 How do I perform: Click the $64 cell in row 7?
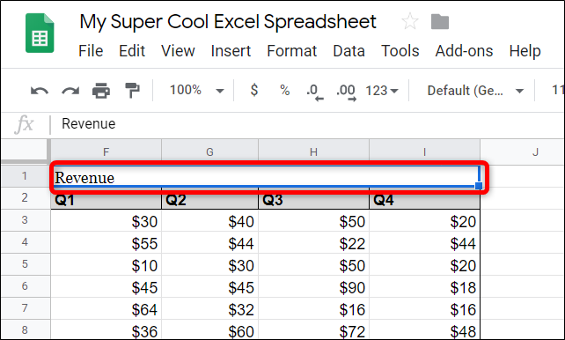tap(106, 308)
